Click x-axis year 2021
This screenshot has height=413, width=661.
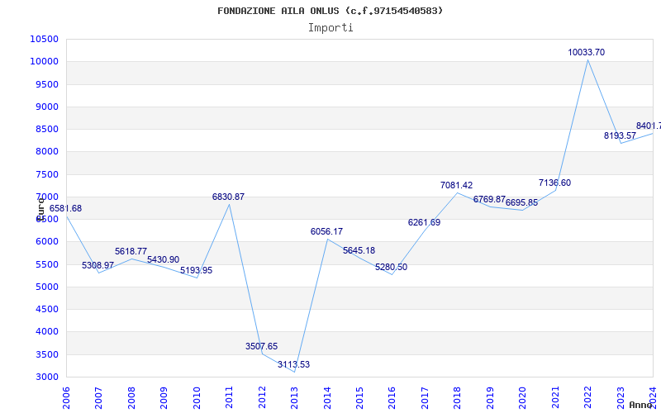pos(555,398)
